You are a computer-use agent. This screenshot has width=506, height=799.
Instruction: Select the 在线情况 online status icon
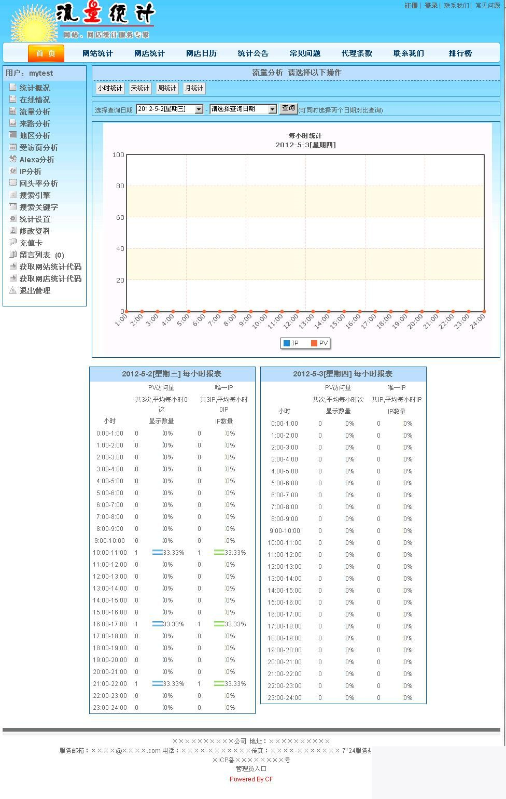click(x=12, y=100)
